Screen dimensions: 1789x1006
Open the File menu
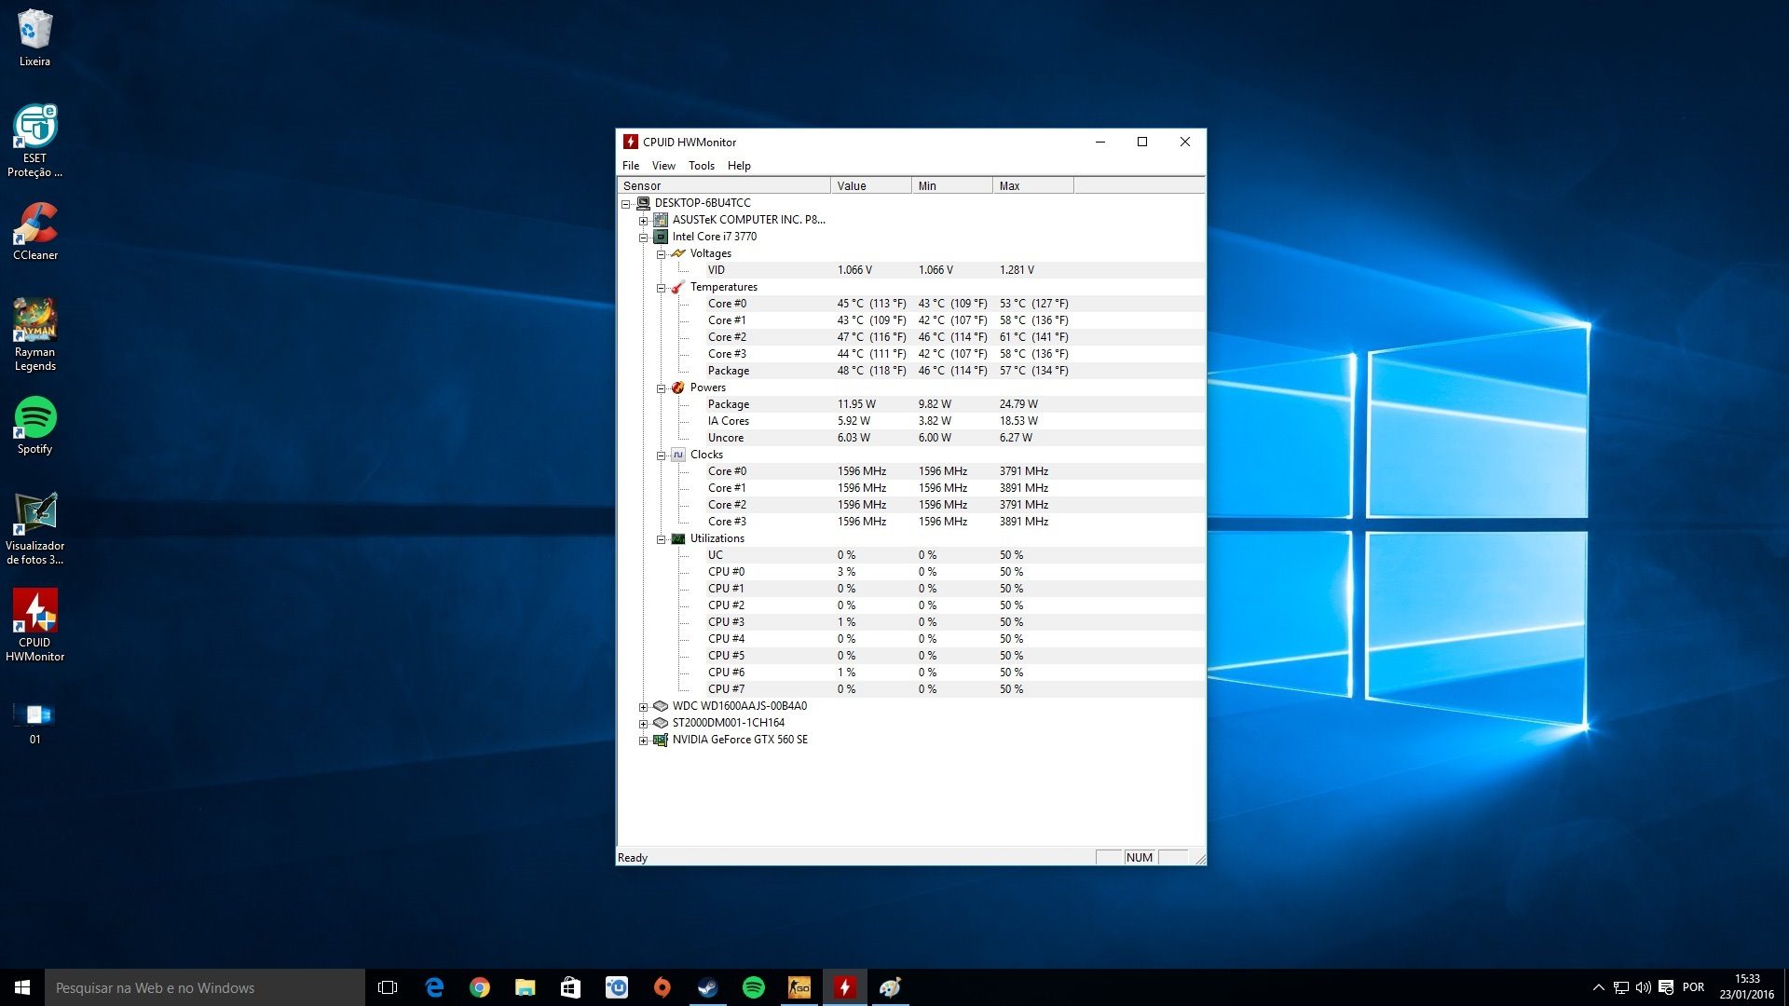coord(631,166)
